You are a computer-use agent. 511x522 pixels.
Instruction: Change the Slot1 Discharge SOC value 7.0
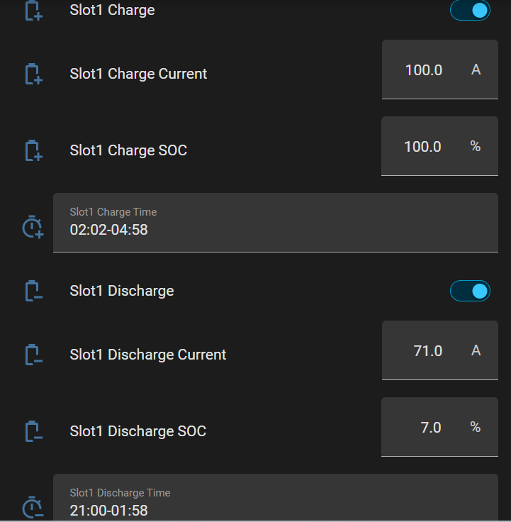click(x=439, y=427)
